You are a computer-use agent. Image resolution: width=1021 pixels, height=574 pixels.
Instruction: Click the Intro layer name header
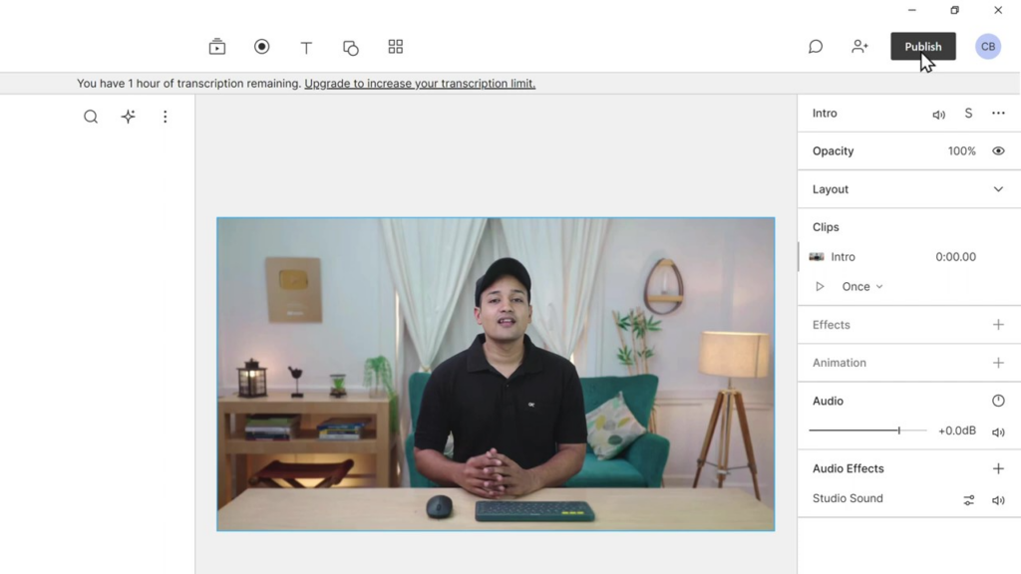pyautogui.click(x=825, y=114)
